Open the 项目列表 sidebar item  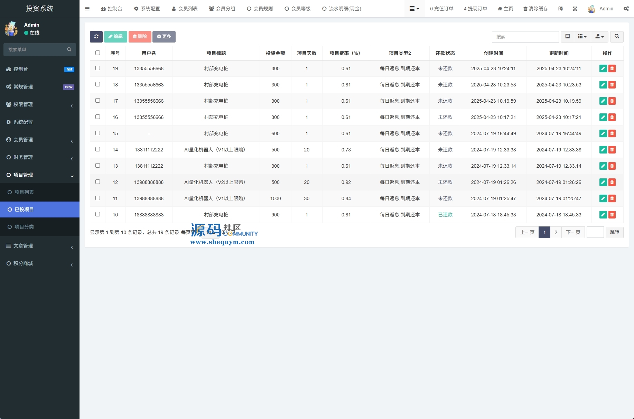tap(24, 192)
